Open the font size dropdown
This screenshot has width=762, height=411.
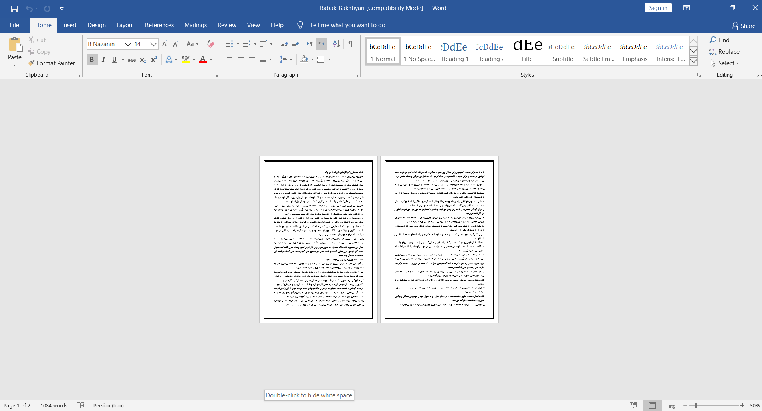coord(154,44)
